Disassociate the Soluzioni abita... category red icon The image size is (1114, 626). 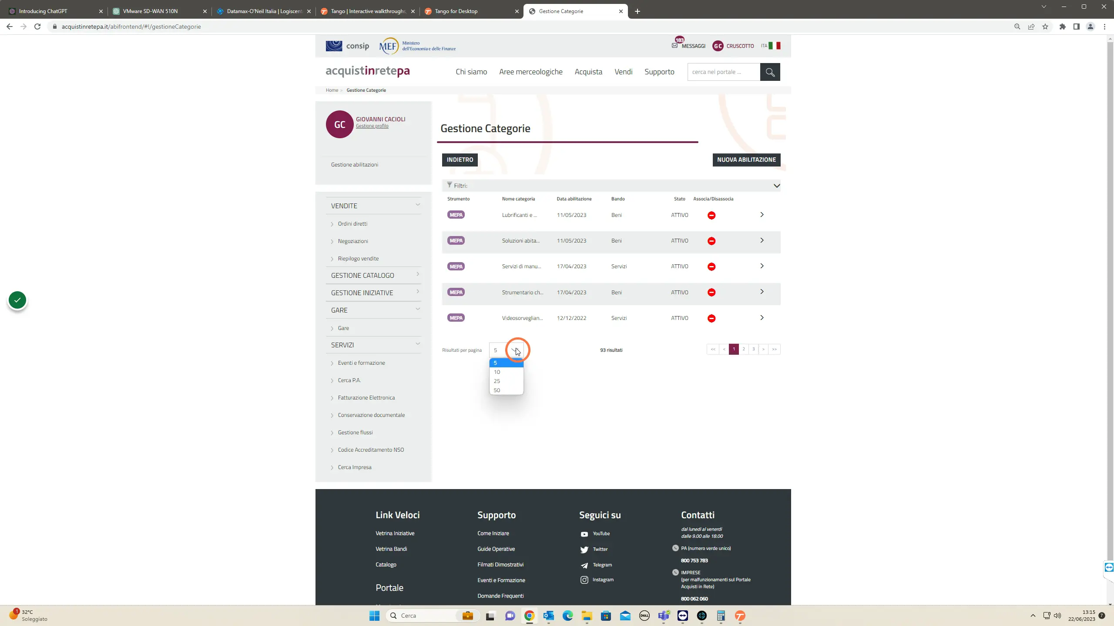711,241
